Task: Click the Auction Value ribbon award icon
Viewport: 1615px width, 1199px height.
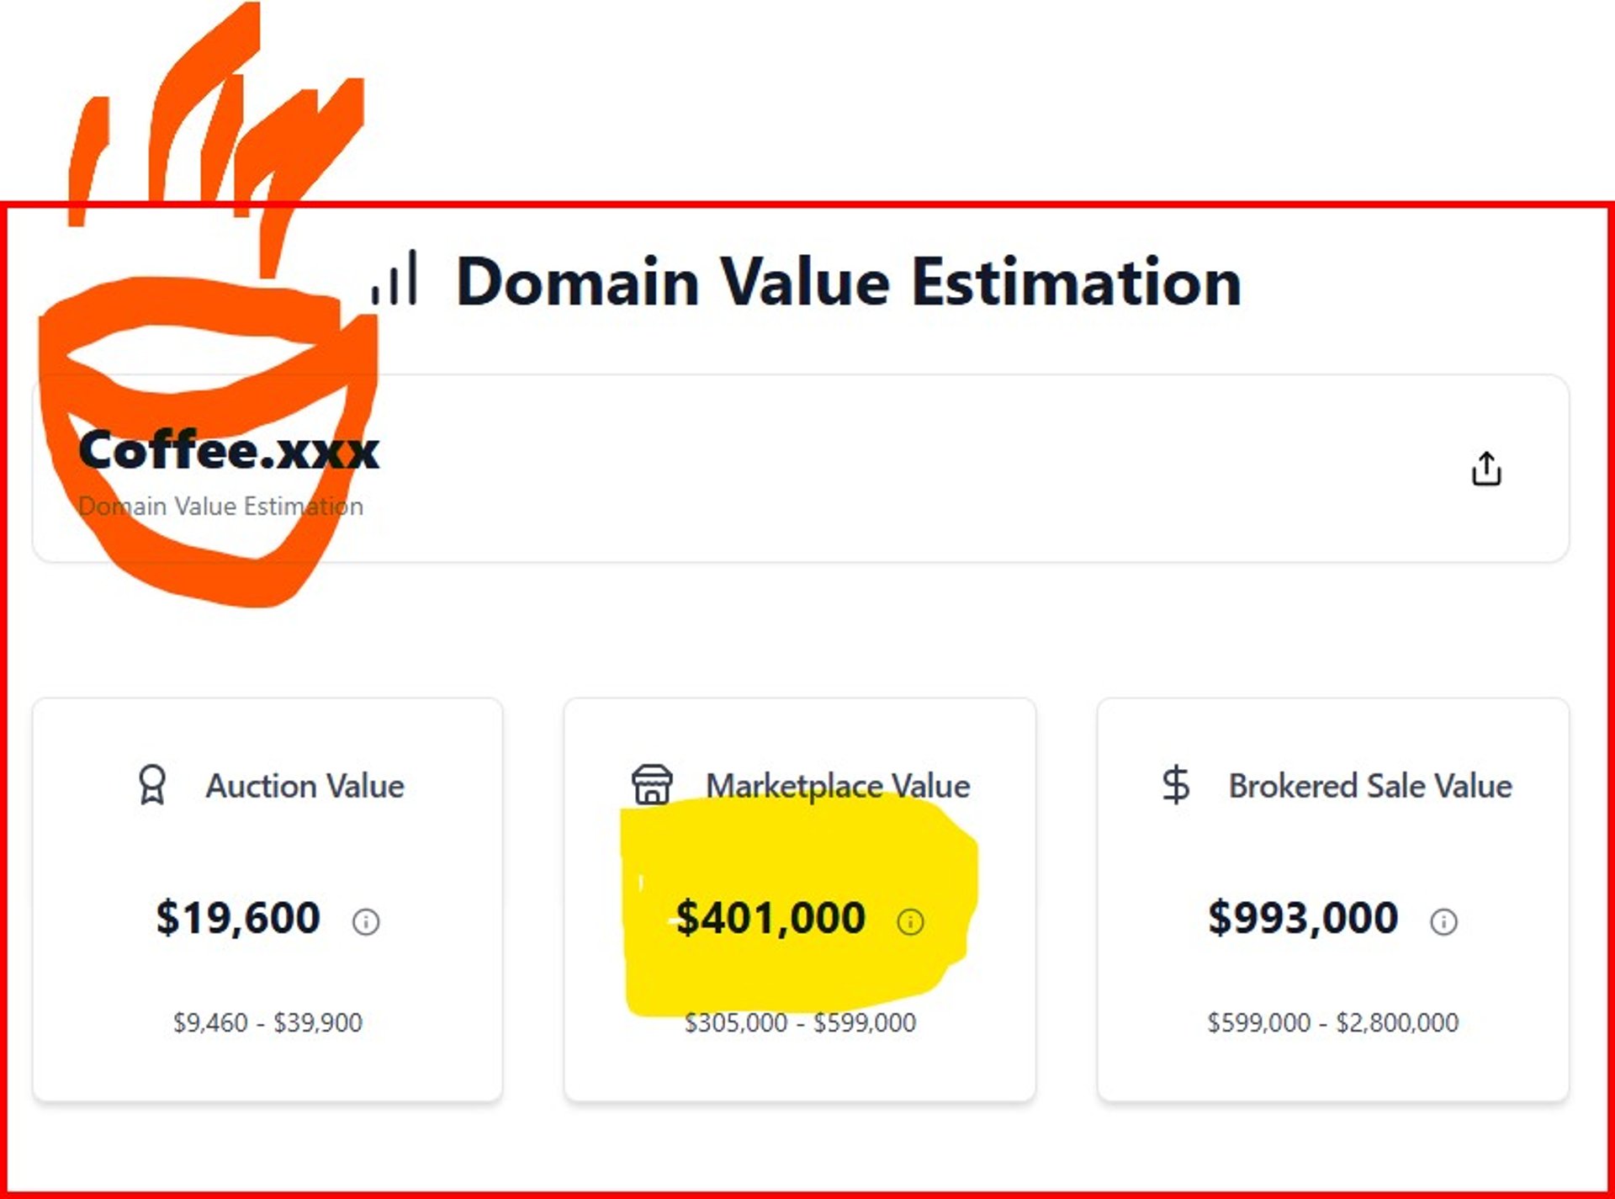Action: tap(152, 785)
